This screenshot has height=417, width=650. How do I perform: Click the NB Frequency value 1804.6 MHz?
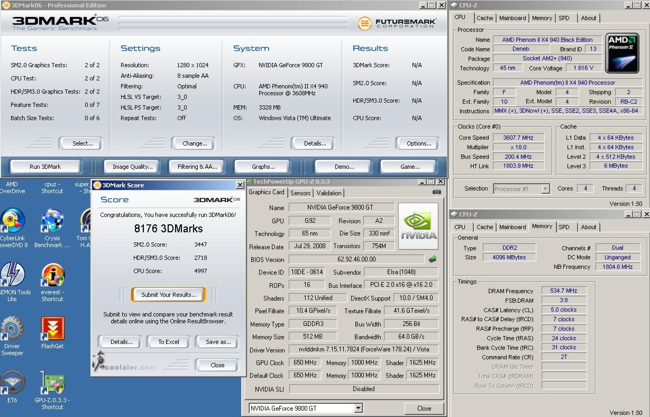click(618, 267)
